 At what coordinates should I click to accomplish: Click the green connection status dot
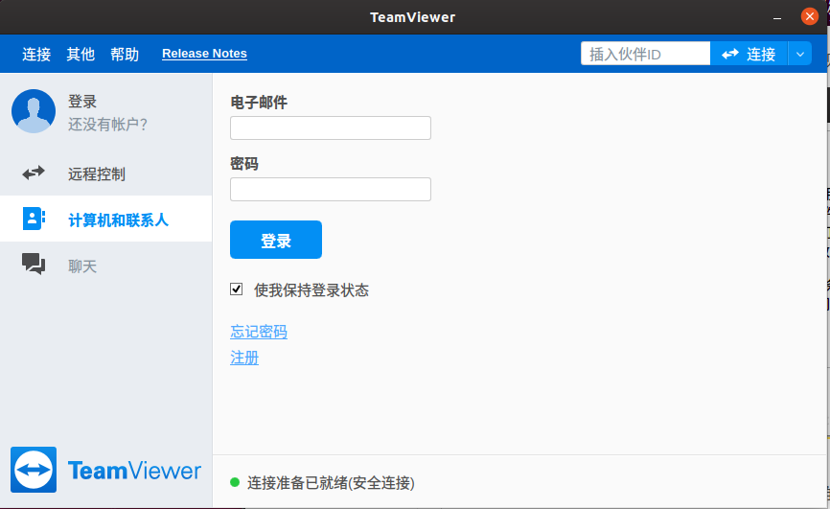pos(235,482)
